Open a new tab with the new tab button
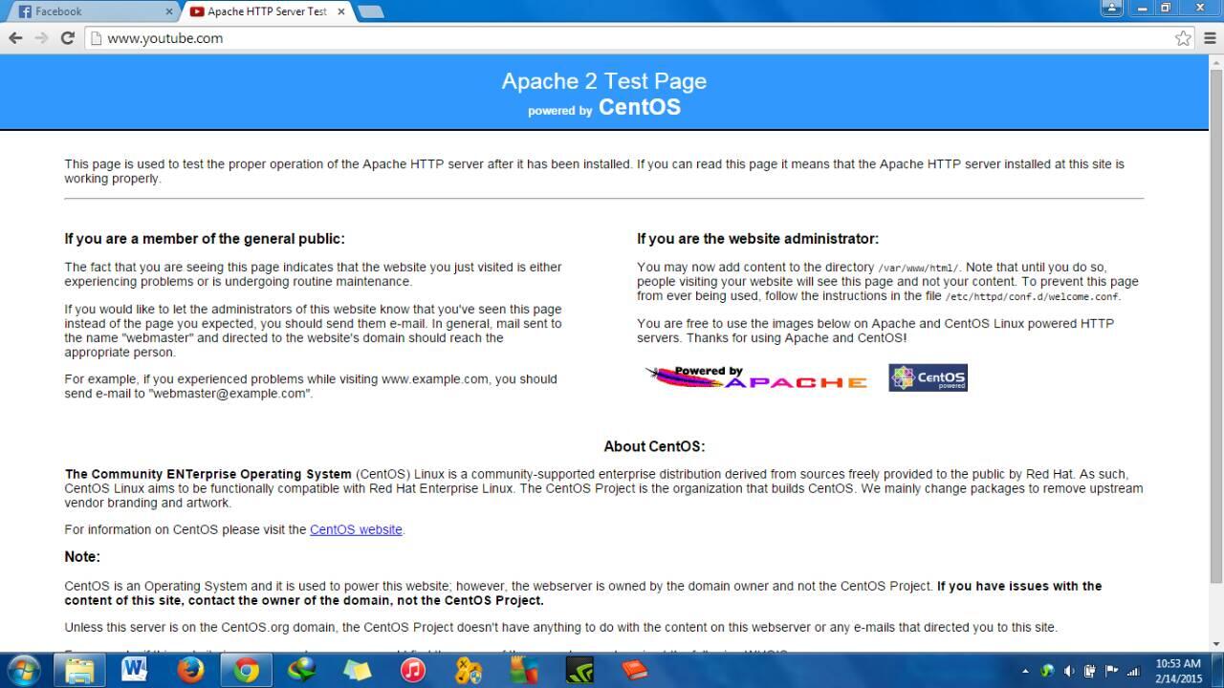Image resolution: width=1224 pixels, height=688 pixels. click(x=370, y=11)
